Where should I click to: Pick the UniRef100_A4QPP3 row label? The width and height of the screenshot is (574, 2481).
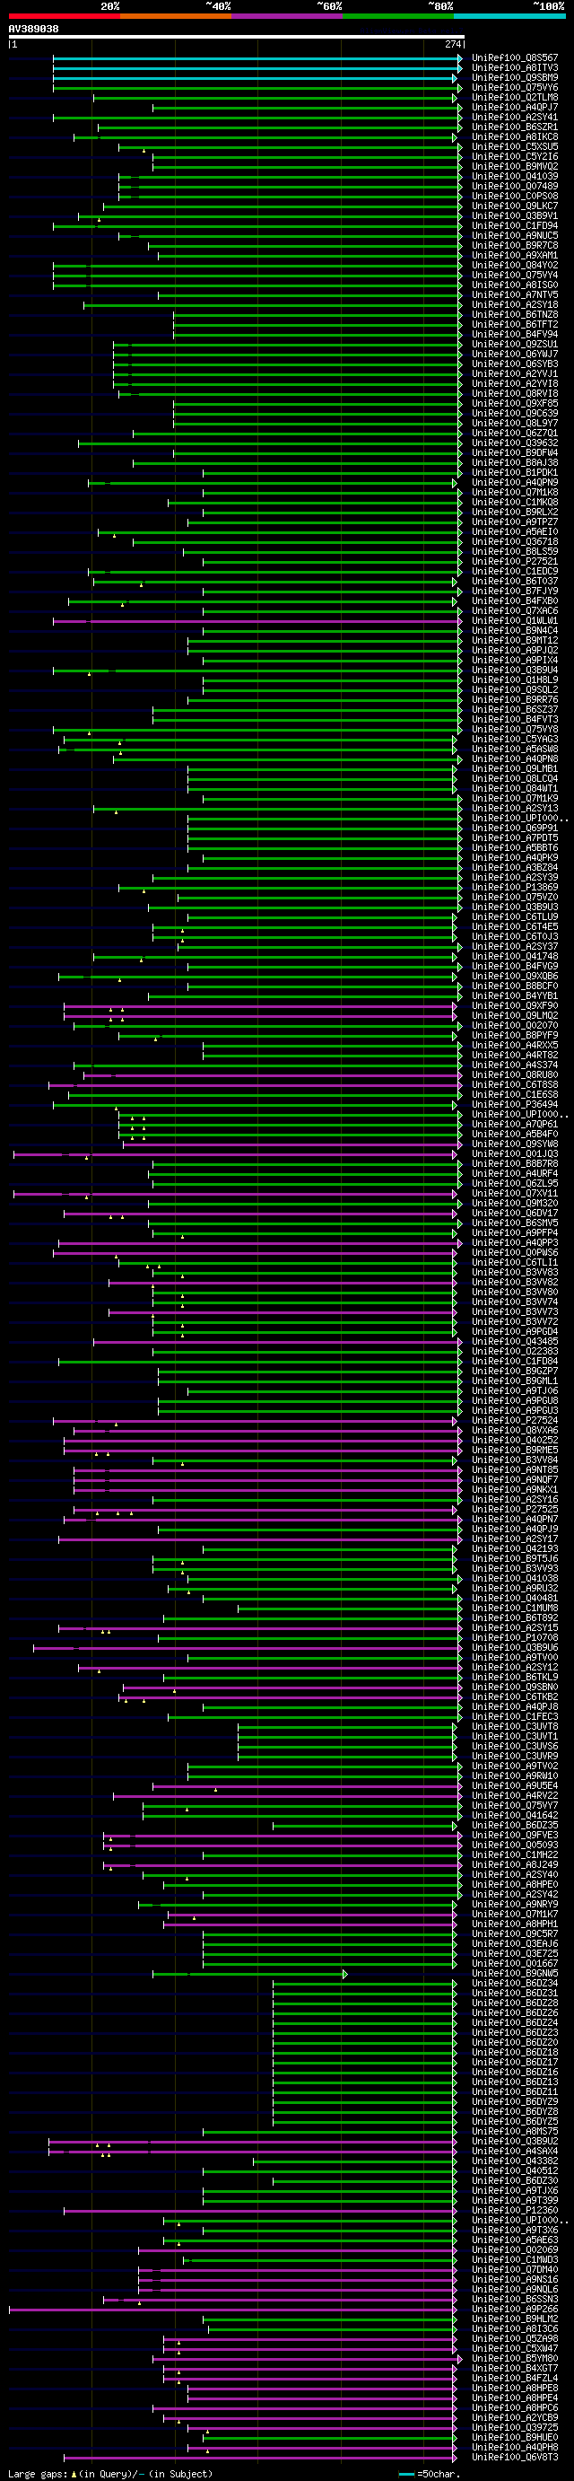pyautogui.click(x=515, y=1243)
